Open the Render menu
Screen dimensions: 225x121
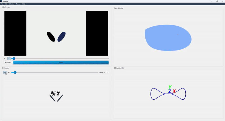pyautogui.click(x=18, y=4)
